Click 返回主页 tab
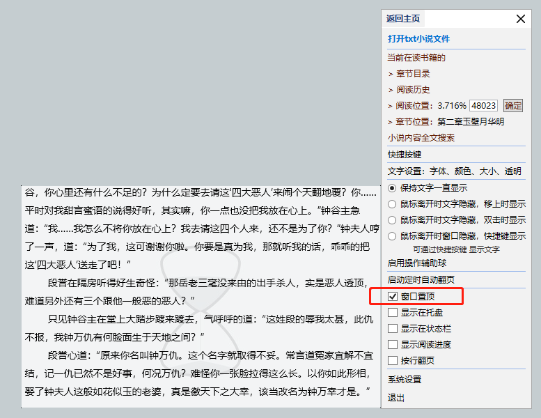Screen dimensions: 541x418 coord(404,19)
